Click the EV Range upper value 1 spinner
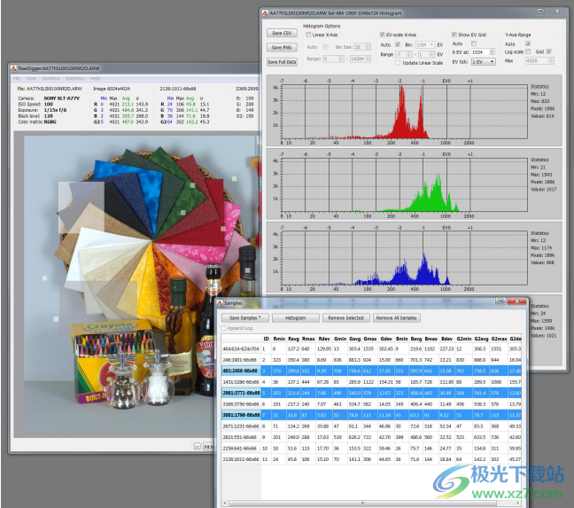 coord(426,54)
